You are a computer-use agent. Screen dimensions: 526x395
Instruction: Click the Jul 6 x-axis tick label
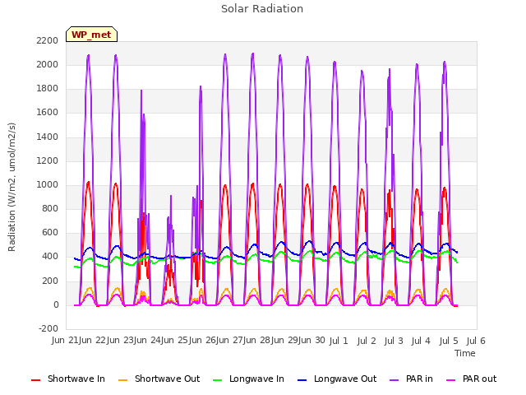[476, 341]
